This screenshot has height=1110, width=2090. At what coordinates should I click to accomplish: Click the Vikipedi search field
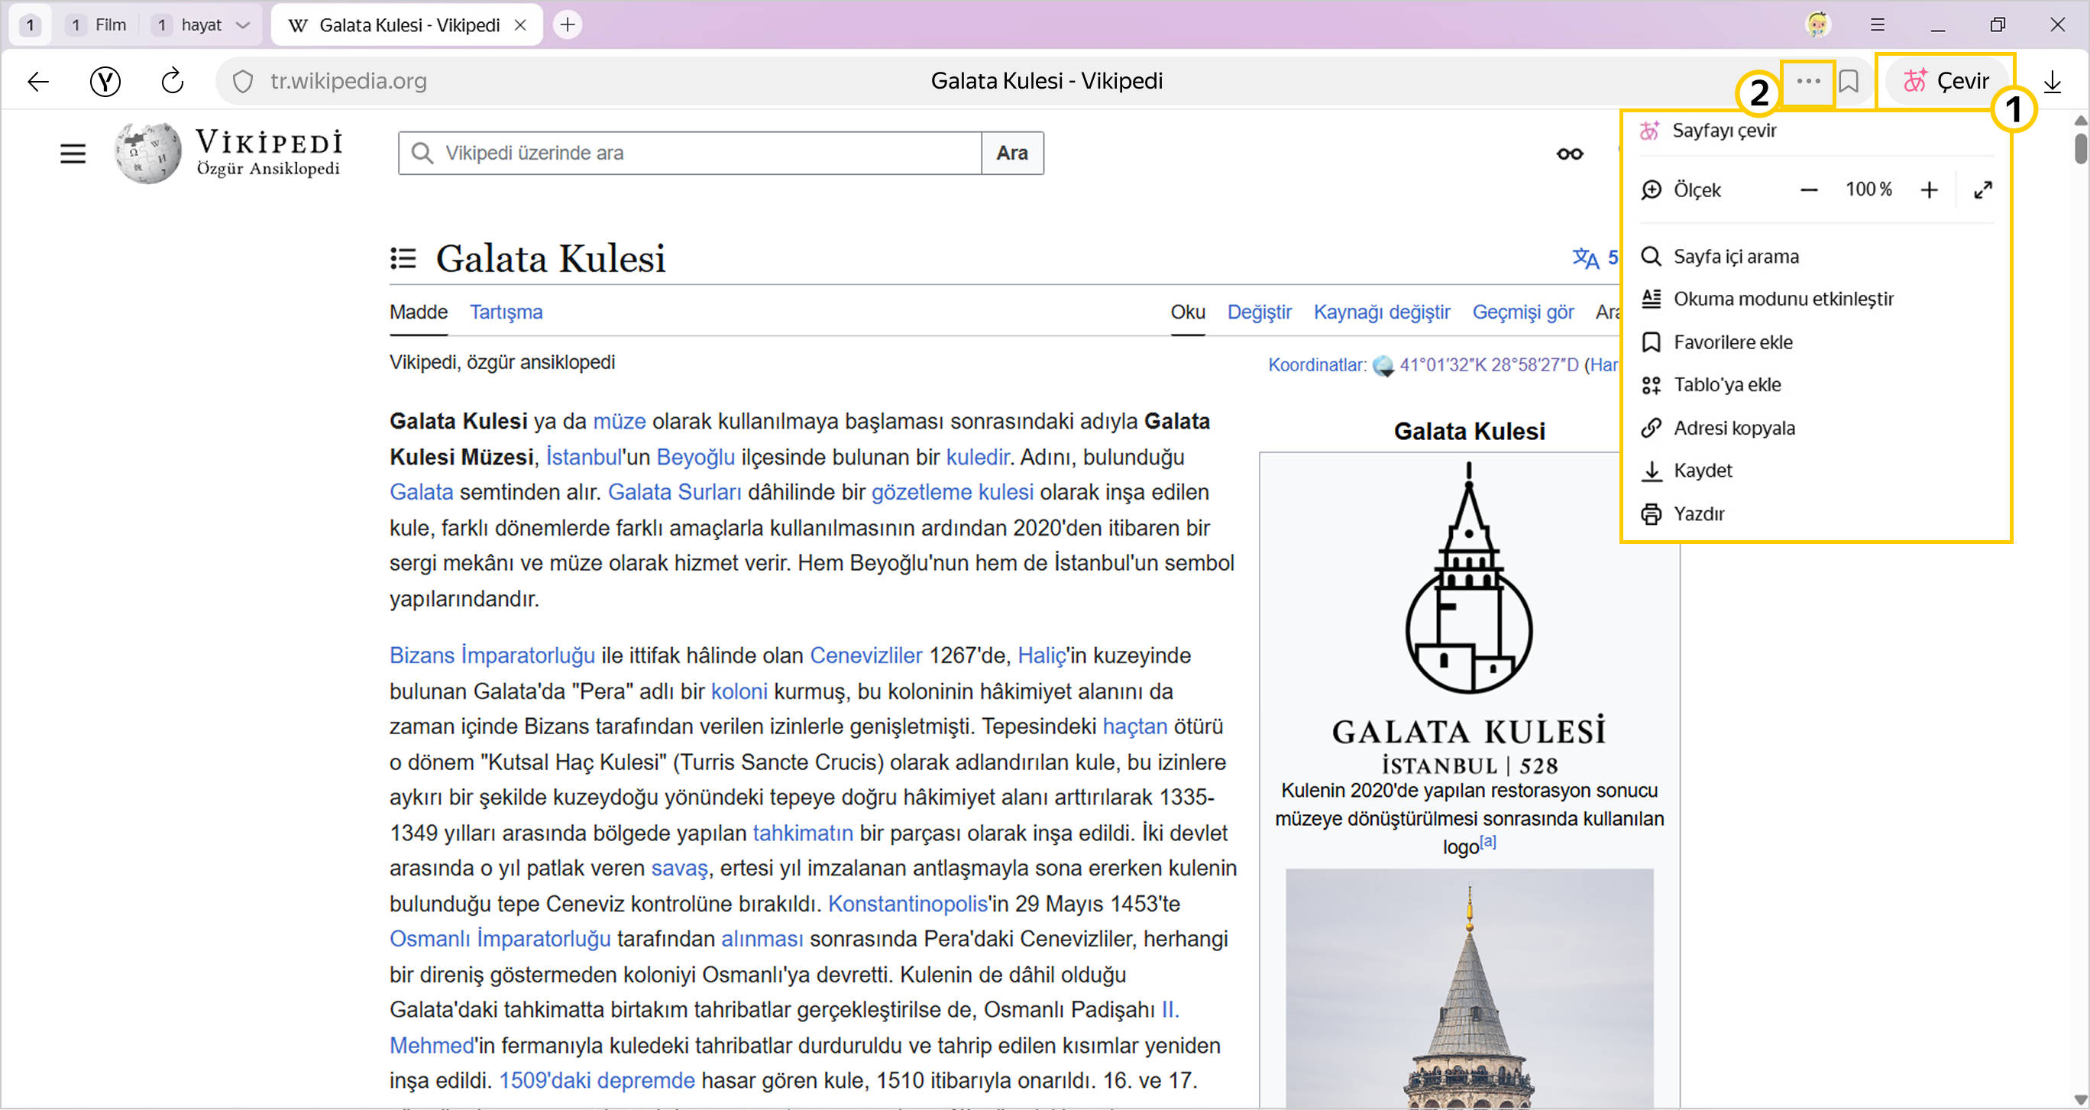690,154
